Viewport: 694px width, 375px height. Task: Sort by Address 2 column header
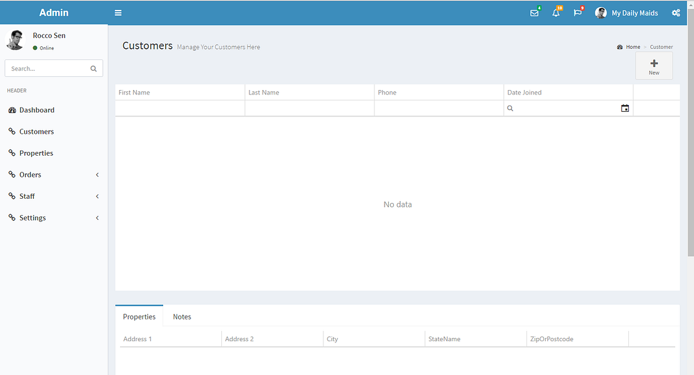[x=272, y=339]
